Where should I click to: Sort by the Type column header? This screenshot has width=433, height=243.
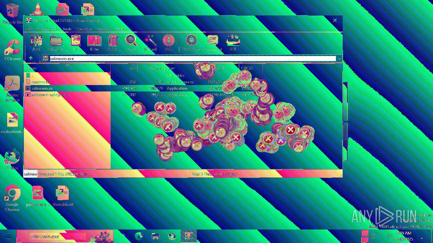pos(185,68)
